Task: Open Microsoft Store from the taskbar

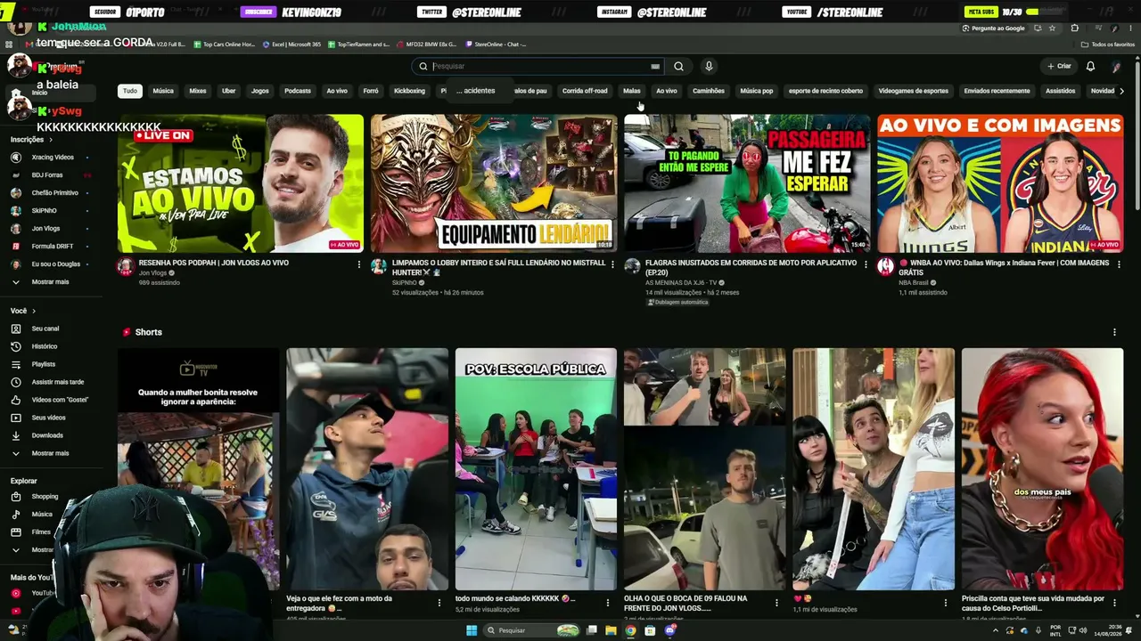Action: [x=650, y=630]
